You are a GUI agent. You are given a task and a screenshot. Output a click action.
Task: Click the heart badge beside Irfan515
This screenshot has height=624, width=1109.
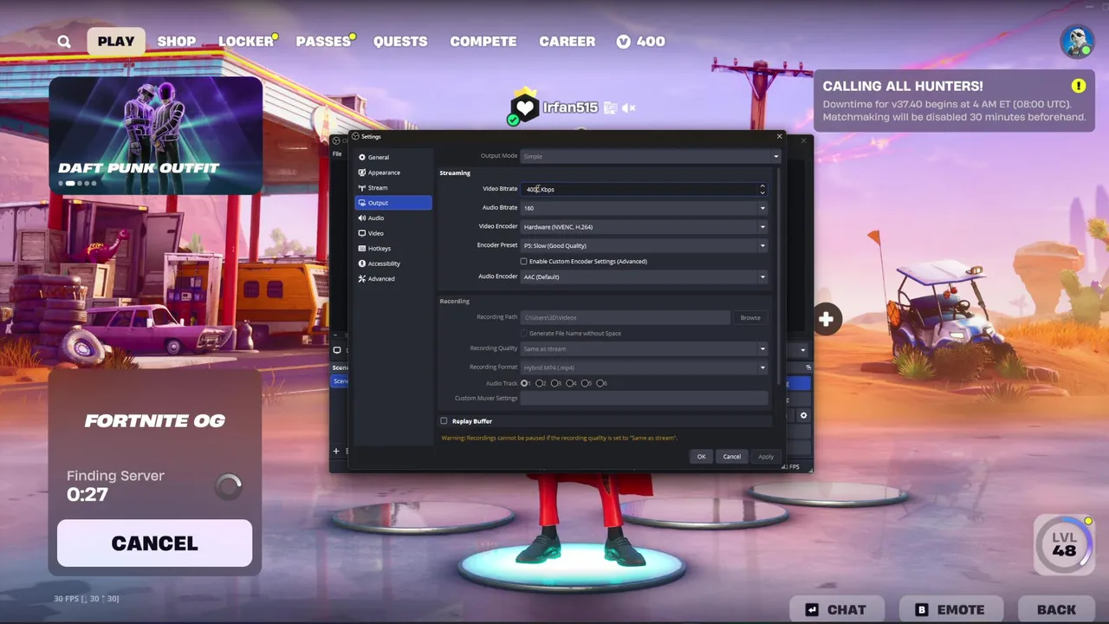pyautogui.click(x=524, y=108)
